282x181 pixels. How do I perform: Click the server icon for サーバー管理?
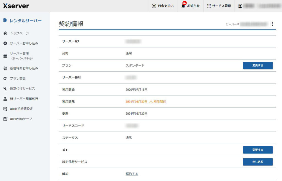click(5, 56)
